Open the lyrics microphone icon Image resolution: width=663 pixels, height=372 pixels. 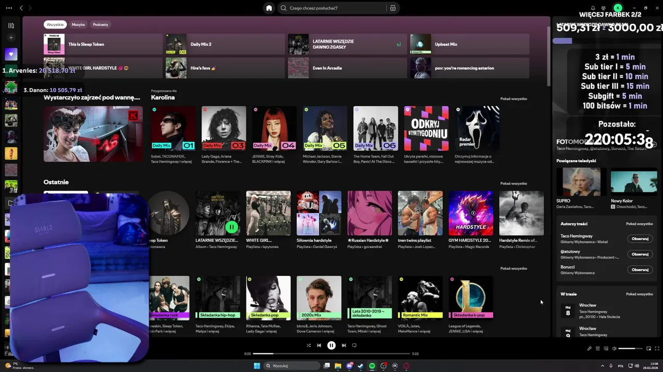point(589,348)
